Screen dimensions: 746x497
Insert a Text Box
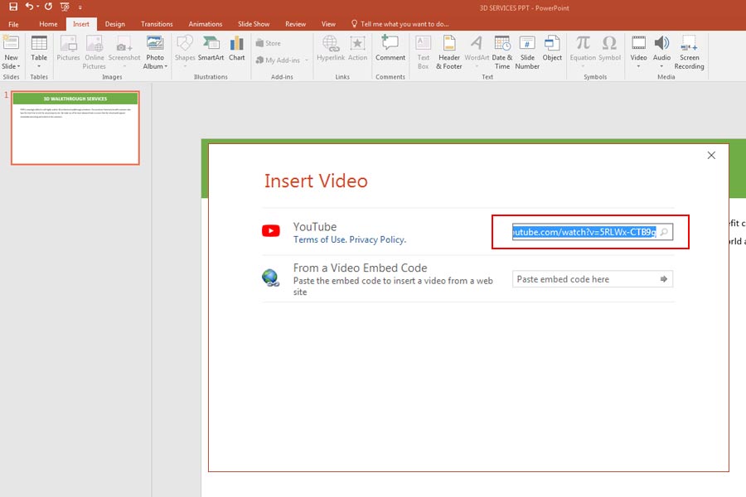click(x=423, y=52)
